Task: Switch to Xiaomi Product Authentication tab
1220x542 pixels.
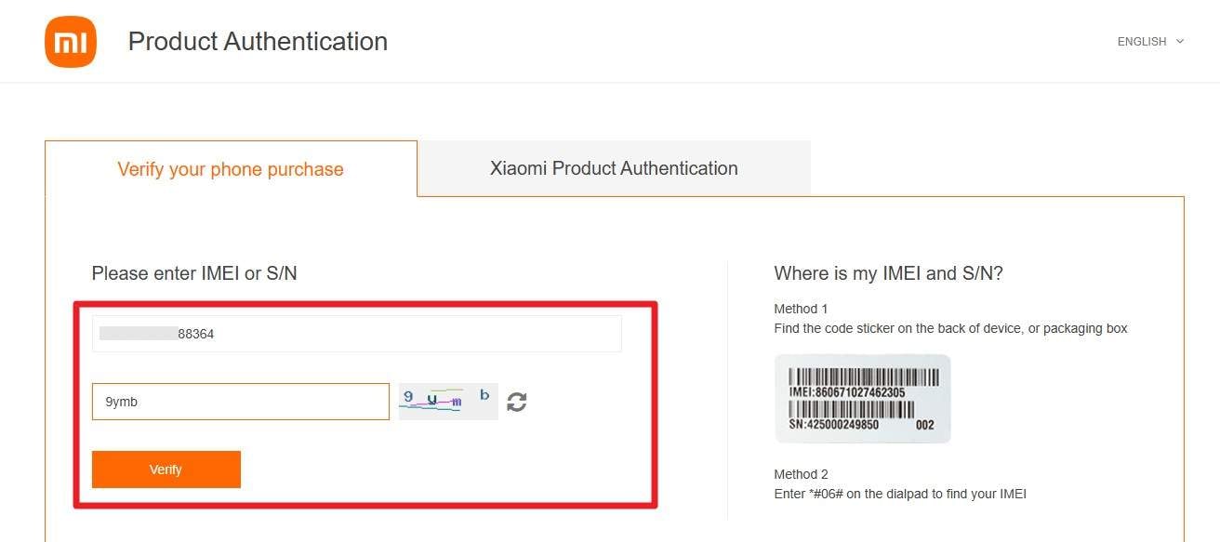Action: point(614,168)
